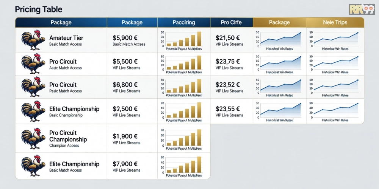Click the Pro Circuit Championship package name
The image size is (379, 189).
click(68, 136)
